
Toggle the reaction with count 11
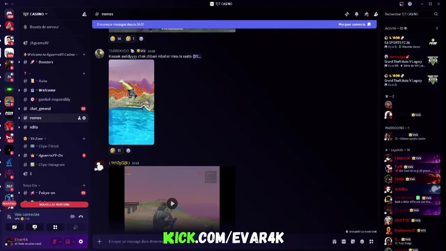[x=116, y=151]
